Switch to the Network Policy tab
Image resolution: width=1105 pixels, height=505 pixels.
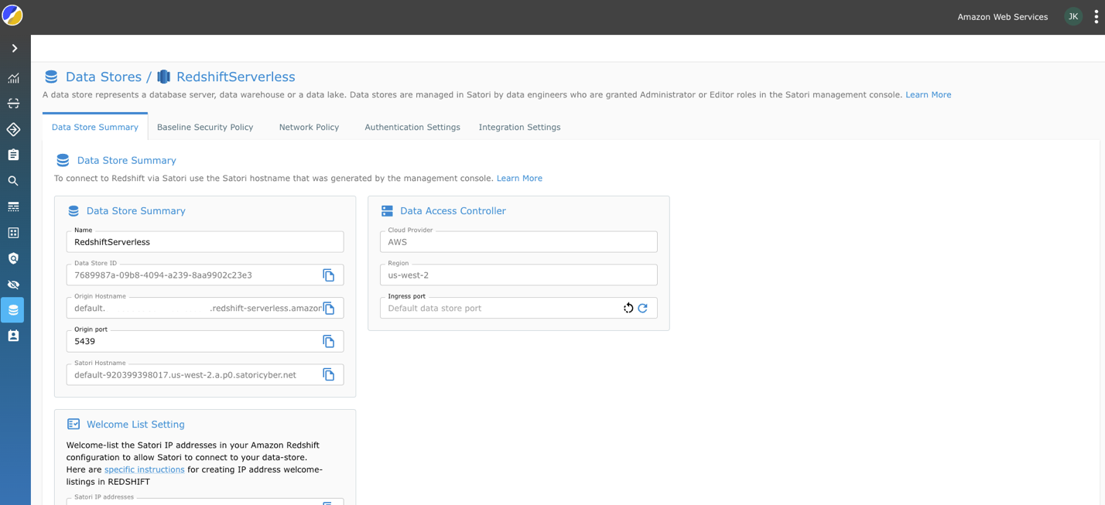tap(309, 127)
